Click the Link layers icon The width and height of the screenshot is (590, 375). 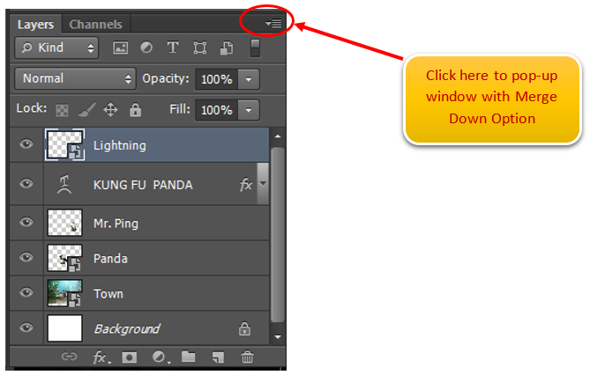[x=70, y=357]
